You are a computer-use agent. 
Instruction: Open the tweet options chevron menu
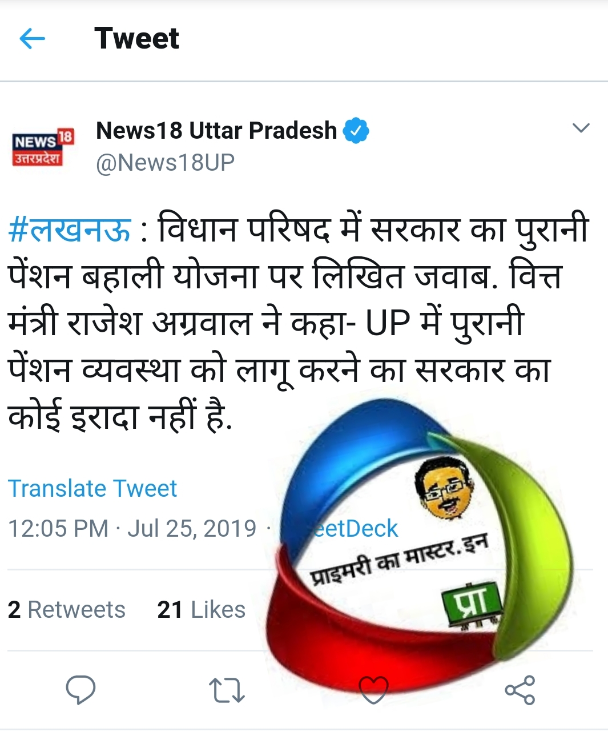581,128
